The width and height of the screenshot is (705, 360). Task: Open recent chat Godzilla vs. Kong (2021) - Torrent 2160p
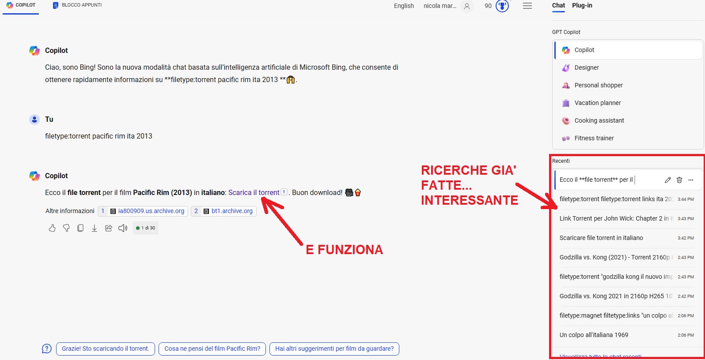(x=627, y=257)
